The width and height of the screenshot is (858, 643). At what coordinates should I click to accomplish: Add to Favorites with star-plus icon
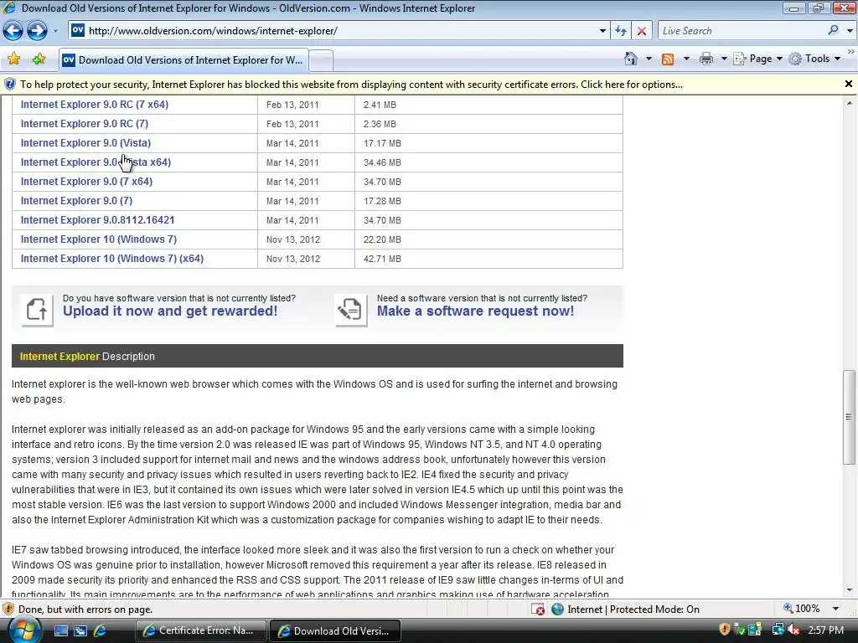(x=39, y=59)
